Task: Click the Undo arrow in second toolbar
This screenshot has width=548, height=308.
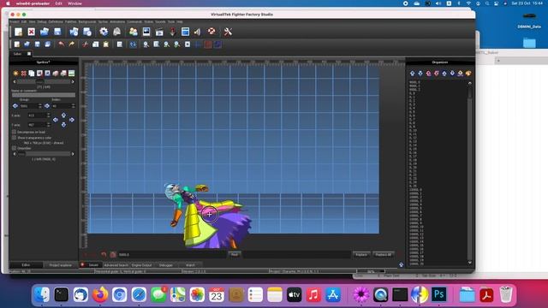Action: click(62, 44)
